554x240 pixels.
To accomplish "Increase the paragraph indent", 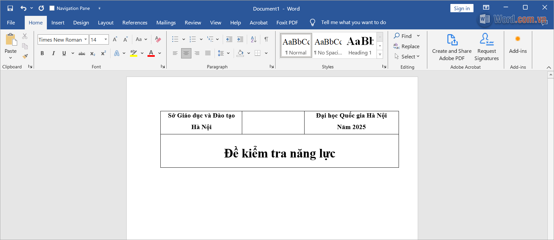I will point(240,40).
